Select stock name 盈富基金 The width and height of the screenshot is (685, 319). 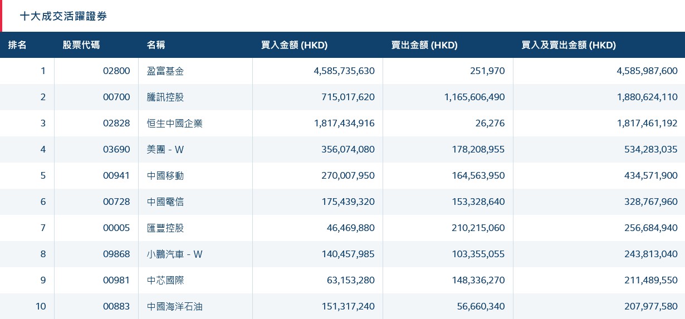pyautogui.click(x=165, y=71)
